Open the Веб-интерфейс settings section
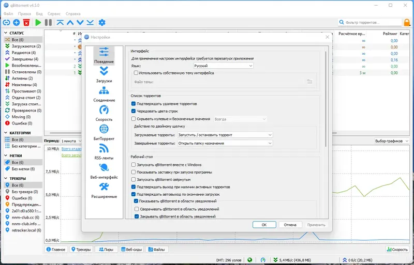The image size is (414, 265). click(x=104, y=171)
